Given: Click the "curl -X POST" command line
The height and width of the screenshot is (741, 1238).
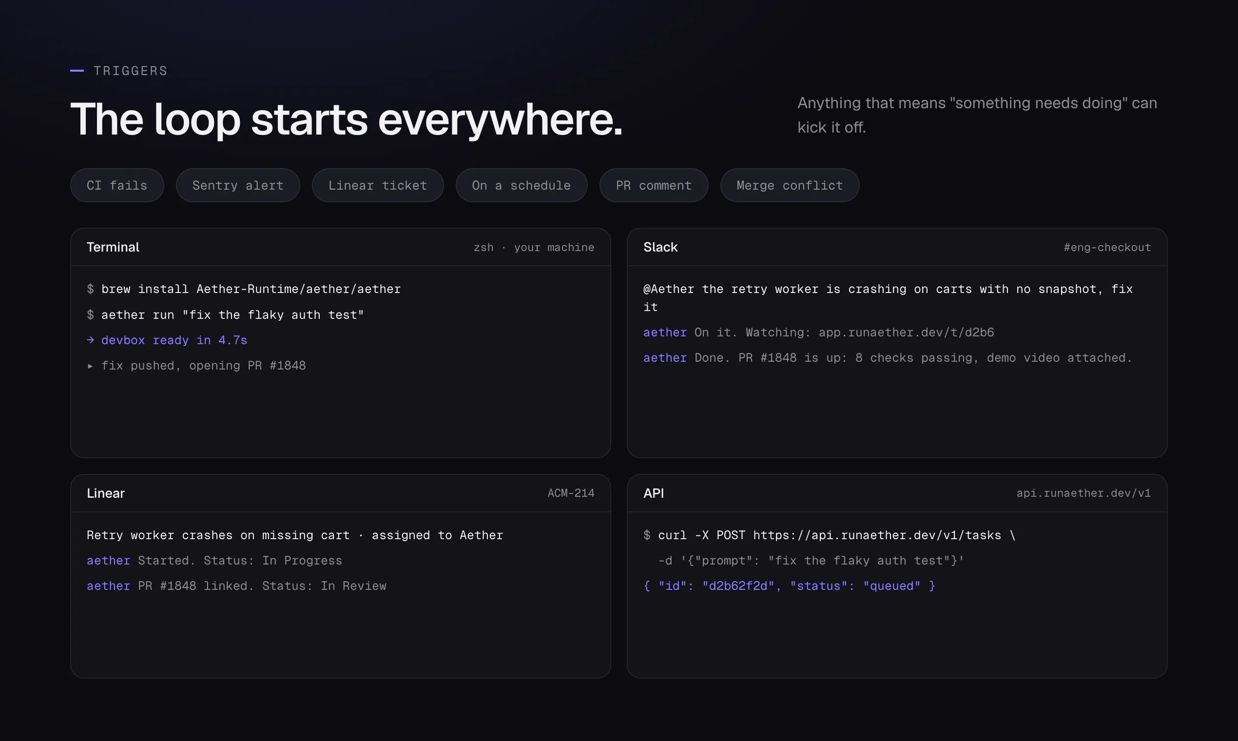Looking at the screenshot, I should coord(829,535).
